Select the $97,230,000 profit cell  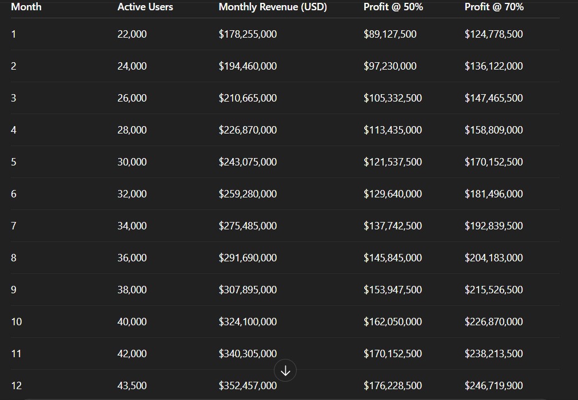390,66
